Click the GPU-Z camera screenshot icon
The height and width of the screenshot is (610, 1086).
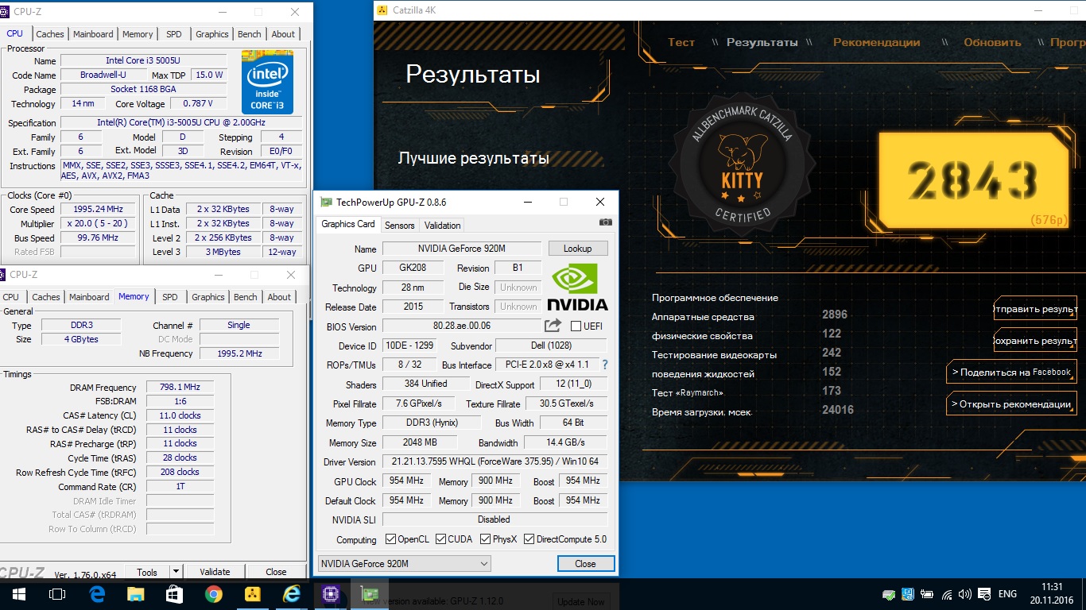pyautogui.click(x=605, y=222)
